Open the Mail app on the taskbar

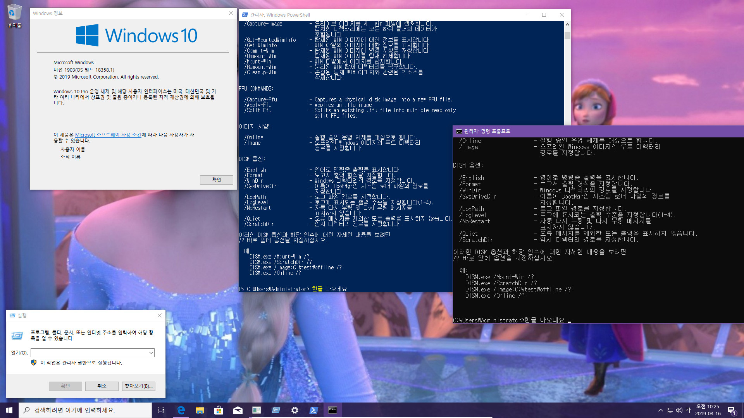point(238,410)
